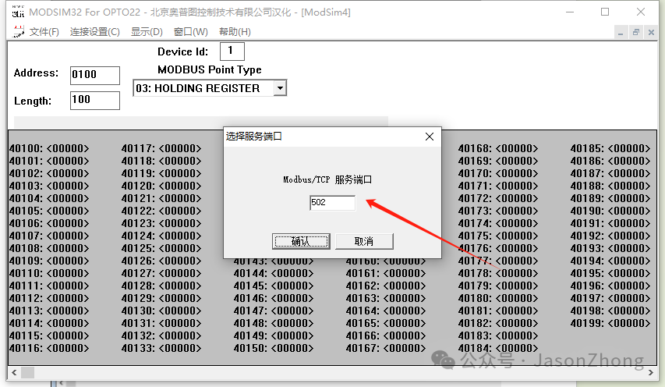Select register 40101: <00000>
Image resolution: width=665 pixels, height=387 pixels.
pyautogui.click(x=49, y=162)
